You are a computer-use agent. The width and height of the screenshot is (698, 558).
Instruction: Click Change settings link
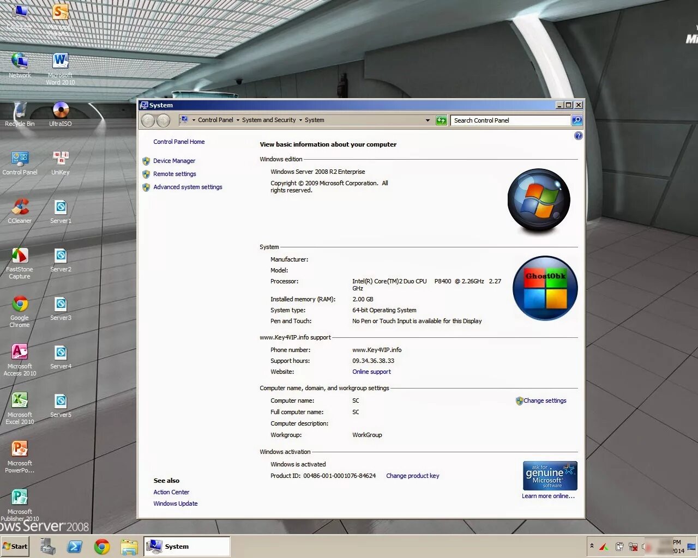[545, 401]
